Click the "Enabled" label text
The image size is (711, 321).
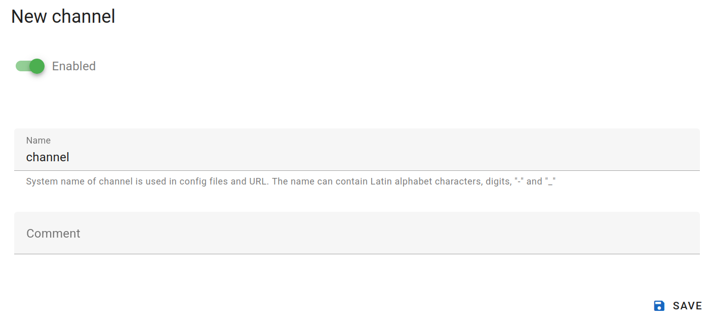click(74, 66)
